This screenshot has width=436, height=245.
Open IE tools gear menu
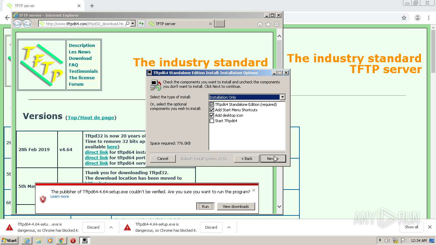277,24
